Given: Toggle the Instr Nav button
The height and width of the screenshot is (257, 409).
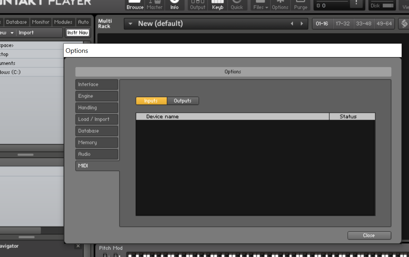Looking at the screenshot, I should [x=78, y=33].
